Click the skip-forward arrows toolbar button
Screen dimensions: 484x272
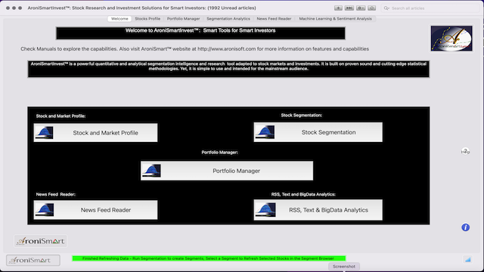349,8
